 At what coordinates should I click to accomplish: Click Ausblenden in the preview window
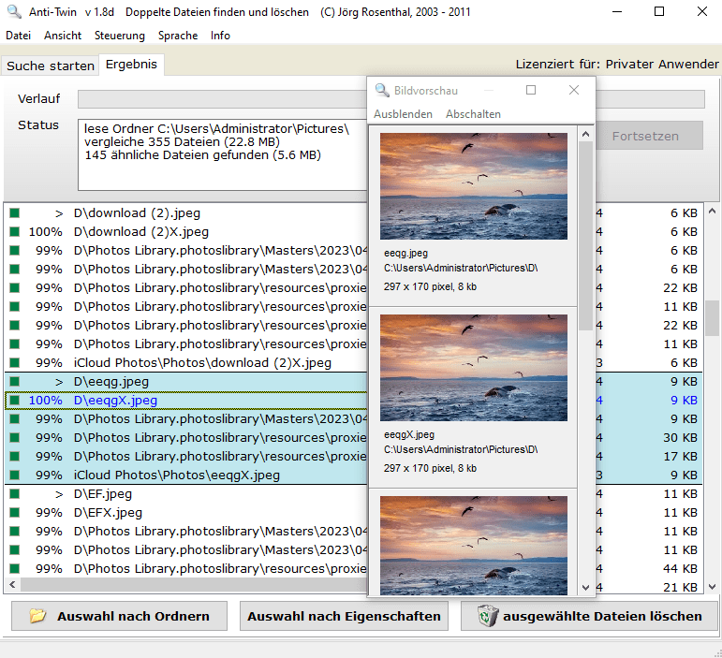tap(403, 114)
